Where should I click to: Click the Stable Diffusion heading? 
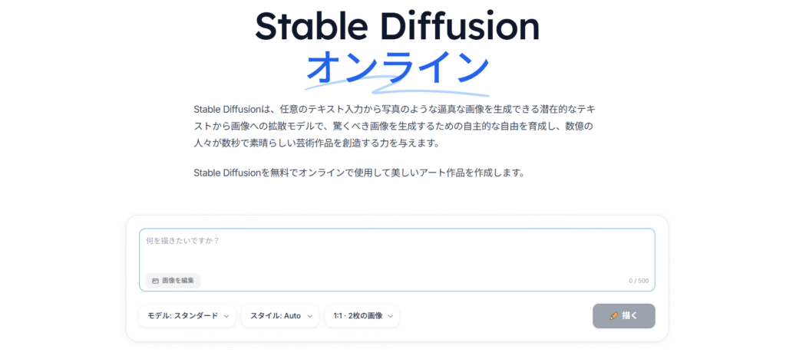pyautogui.click(x=397, y=28)
